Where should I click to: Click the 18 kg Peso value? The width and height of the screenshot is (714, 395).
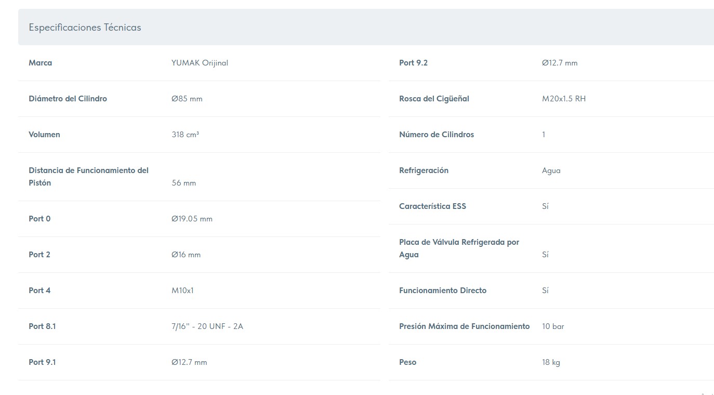(x=551, y=362)
